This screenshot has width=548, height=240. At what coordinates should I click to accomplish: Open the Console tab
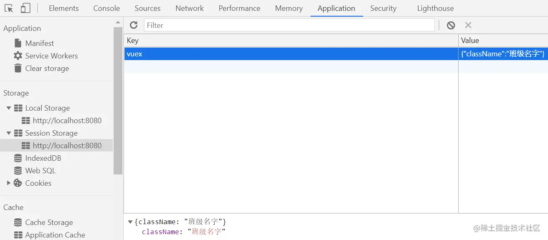click(x=107, y=8)
